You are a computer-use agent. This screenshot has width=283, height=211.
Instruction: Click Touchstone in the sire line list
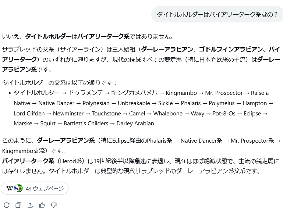pos(106,114)
